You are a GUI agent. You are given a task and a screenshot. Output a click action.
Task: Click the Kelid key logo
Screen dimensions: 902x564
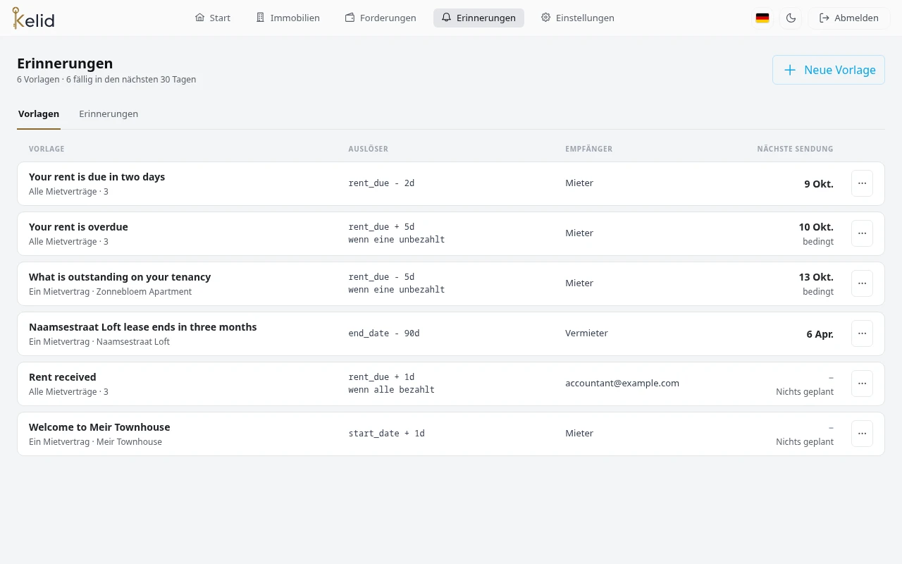tap(33, 18)
